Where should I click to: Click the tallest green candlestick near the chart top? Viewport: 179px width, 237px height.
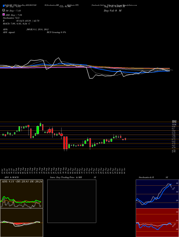pyautogui.click(x=38, y=130)
